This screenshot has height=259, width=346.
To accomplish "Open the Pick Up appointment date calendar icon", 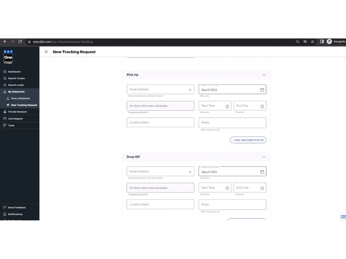I will [x=262, y=90].
